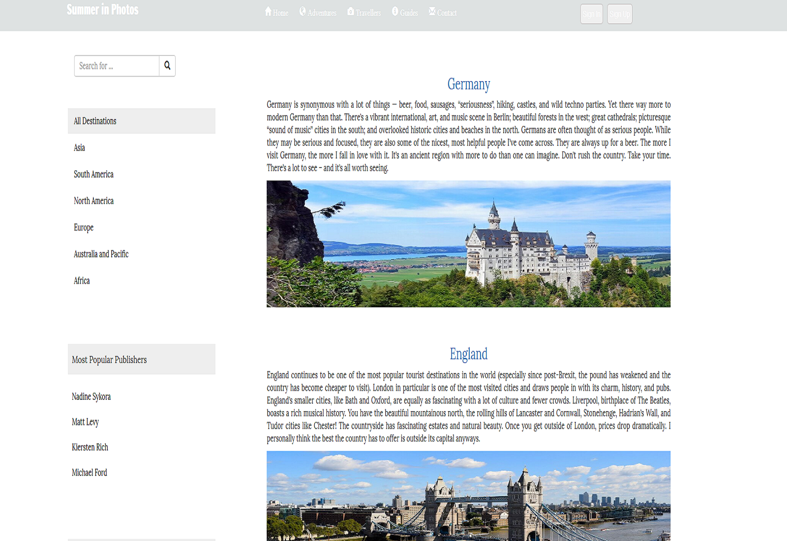Click the Neuschwanstein castle photo
This screenshot has height=541, width=787.
tap(468, 244)
